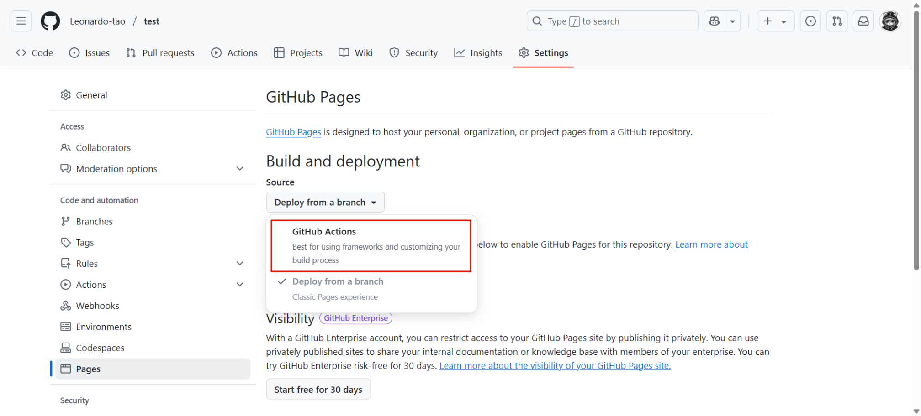The width and height of the screenshot is (921, 416).
Task: Expand the Moderation options section
Action: click(239, 169)
